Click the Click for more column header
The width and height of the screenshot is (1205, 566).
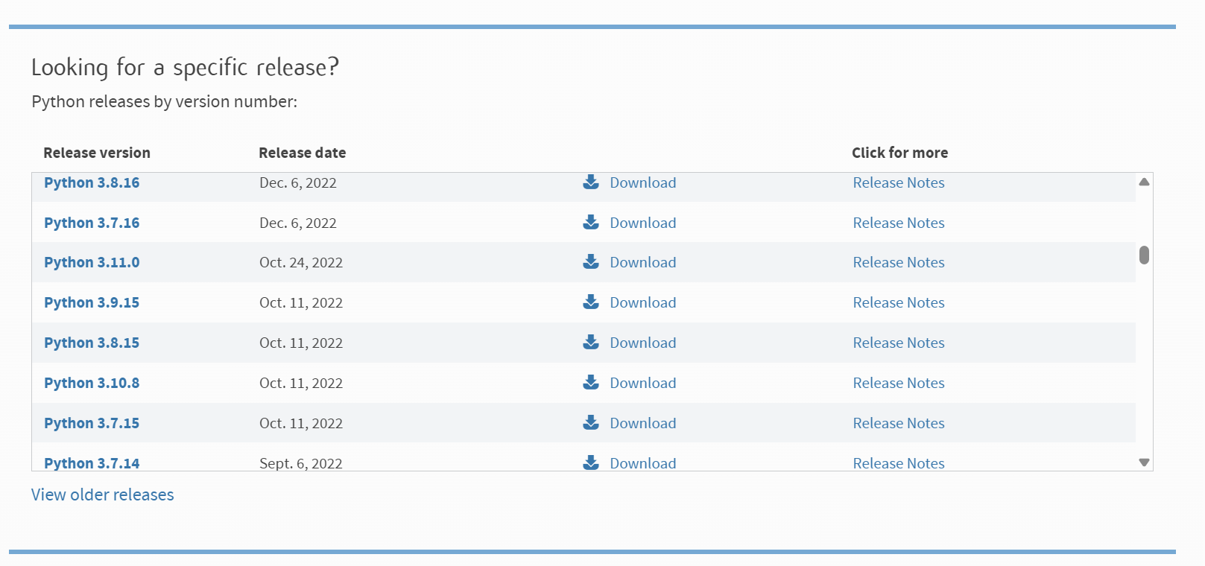900,153
